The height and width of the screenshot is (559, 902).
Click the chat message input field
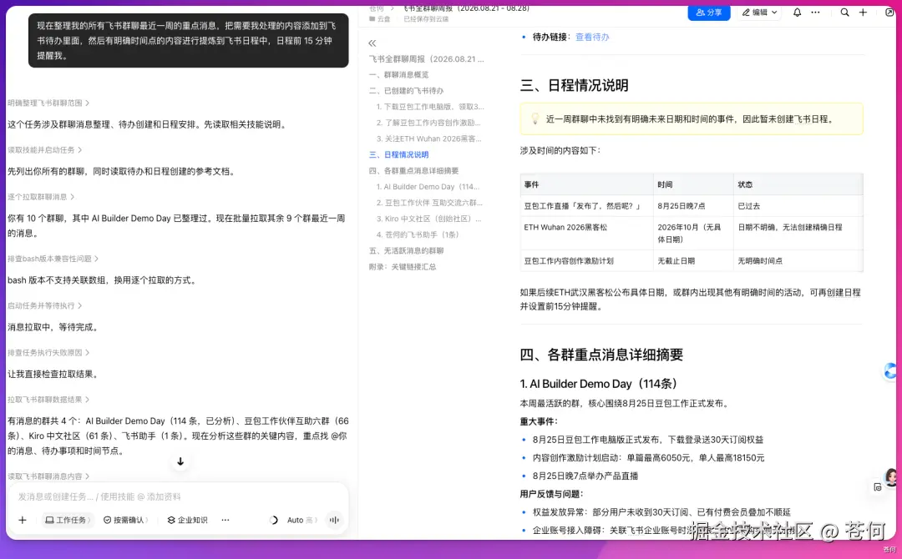point(177,496)
